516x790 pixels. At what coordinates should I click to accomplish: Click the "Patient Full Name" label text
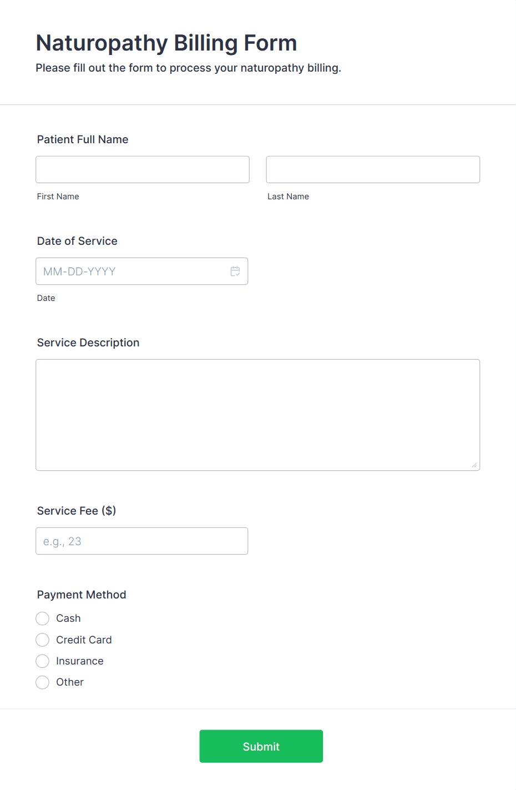point(83,139)
